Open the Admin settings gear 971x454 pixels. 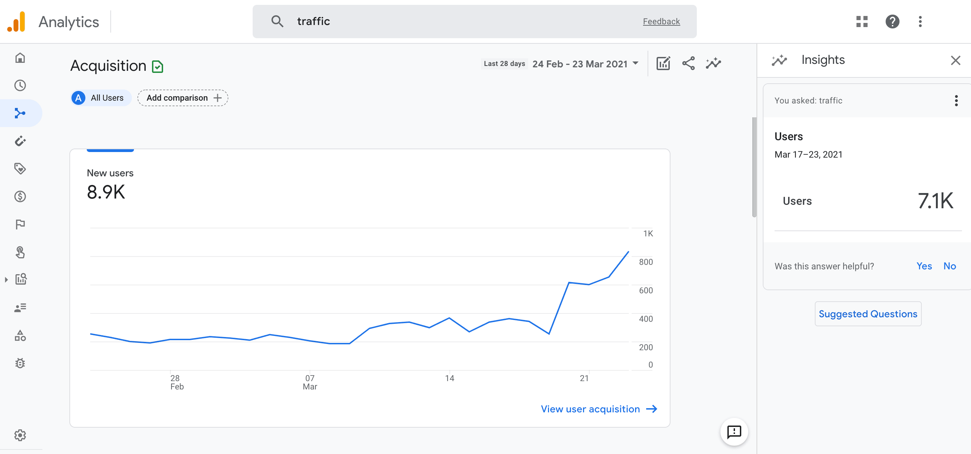(x=20, y=435)
